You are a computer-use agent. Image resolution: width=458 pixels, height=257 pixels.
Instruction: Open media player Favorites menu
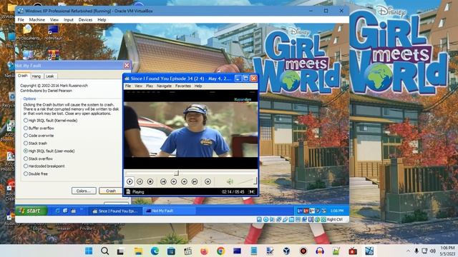(183, 86)
